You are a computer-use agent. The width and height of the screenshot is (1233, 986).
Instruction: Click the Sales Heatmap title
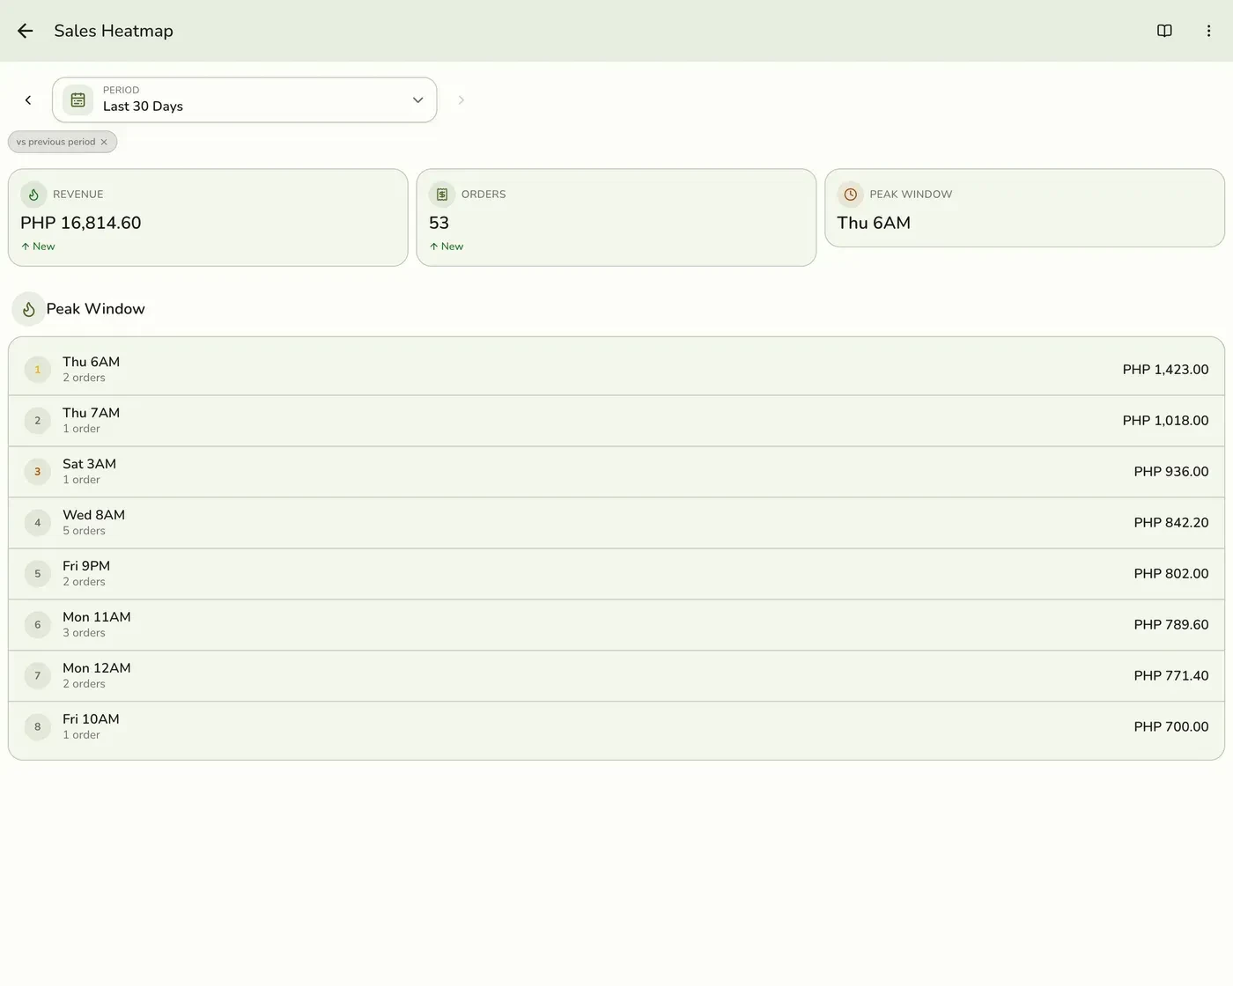coord(114,31)
